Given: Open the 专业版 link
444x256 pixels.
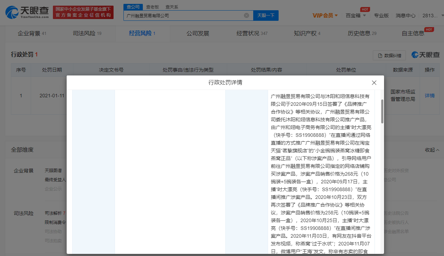Looking at the screenshot, I should pos(381,16).
